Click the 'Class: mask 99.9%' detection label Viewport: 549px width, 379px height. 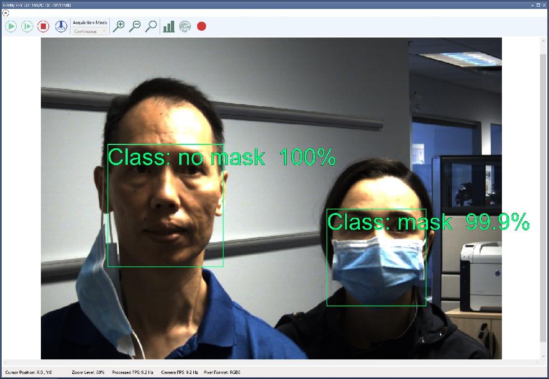pos(428,222)
